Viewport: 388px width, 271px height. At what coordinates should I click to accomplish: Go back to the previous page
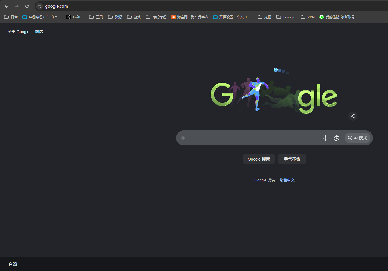7,6
